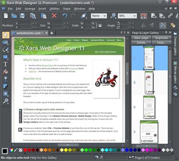Open the Share menu
Screen dimensions: 179x161
[x=66, y=9]
